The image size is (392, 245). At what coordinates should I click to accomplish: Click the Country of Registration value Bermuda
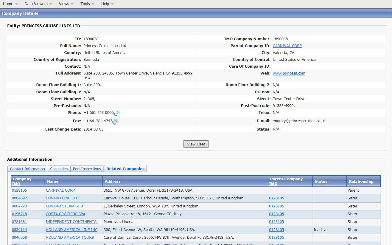91,60
